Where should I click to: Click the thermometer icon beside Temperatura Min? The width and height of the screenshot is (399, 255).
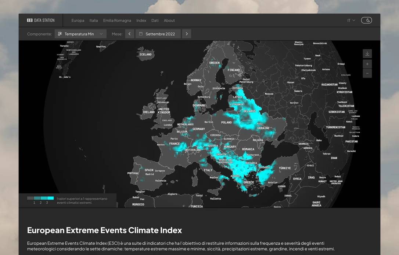[60, 34]
